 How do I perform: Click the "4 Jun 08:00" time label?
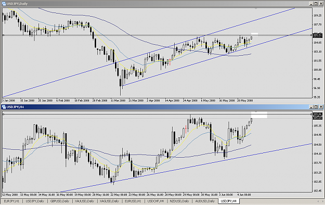pos(244,195)
